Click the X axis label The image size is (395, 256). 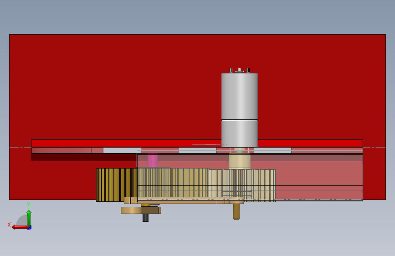click(x=9, y=225)
